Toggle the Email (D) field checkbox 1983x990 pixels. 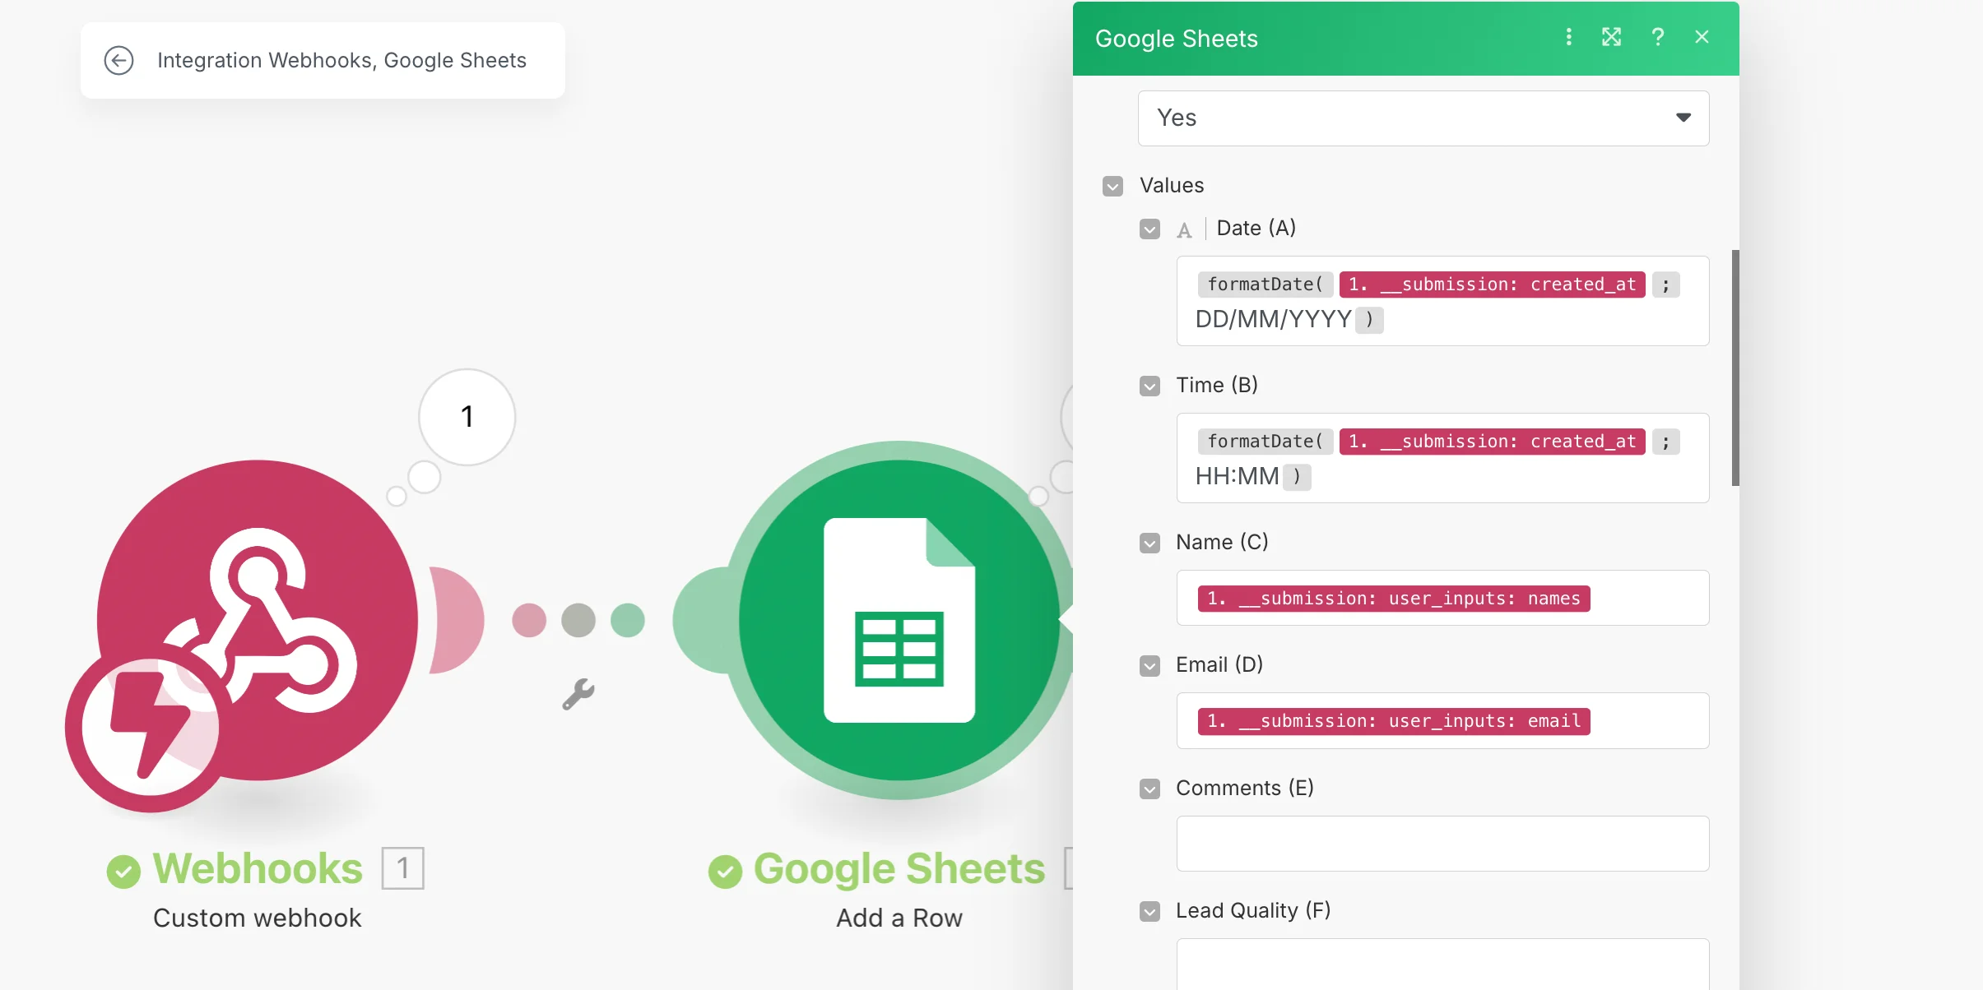[x=1149, y=665]
